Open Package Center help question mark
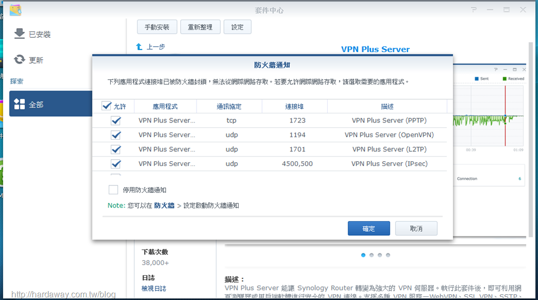The width and height of the screenshot is (538, 300). pyautogui.click(x=474, y=9)
